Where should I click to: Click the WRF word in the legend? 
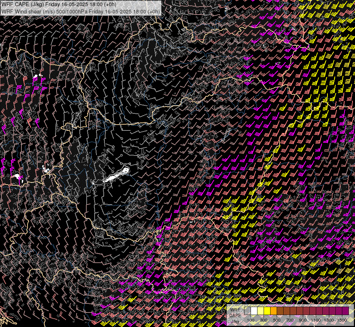tap(235, 310)
